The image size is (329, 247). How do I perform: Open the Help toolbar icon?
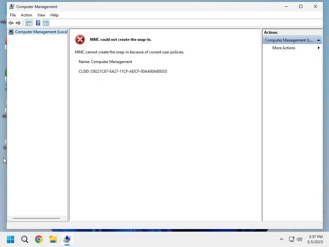pyautogui.click(x=38, y=23)
